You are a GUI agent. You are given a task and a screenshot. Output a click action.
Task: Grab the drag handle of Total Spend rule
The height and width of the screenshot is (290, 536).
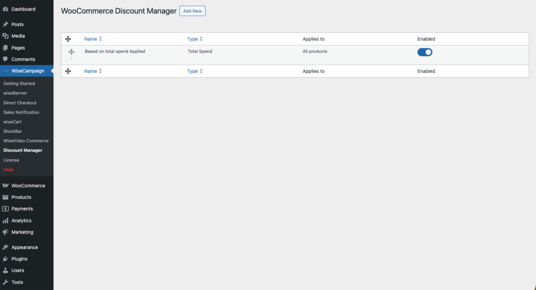point(71,52)
